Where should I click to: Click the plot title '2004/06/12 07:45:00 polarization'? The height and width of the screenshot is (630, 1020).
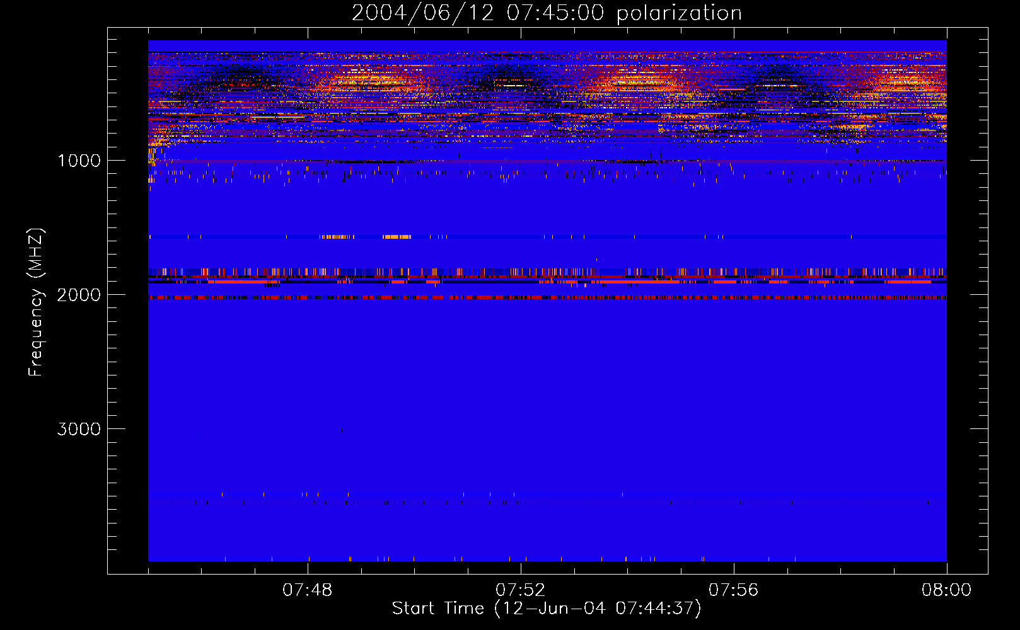point(547,13)
